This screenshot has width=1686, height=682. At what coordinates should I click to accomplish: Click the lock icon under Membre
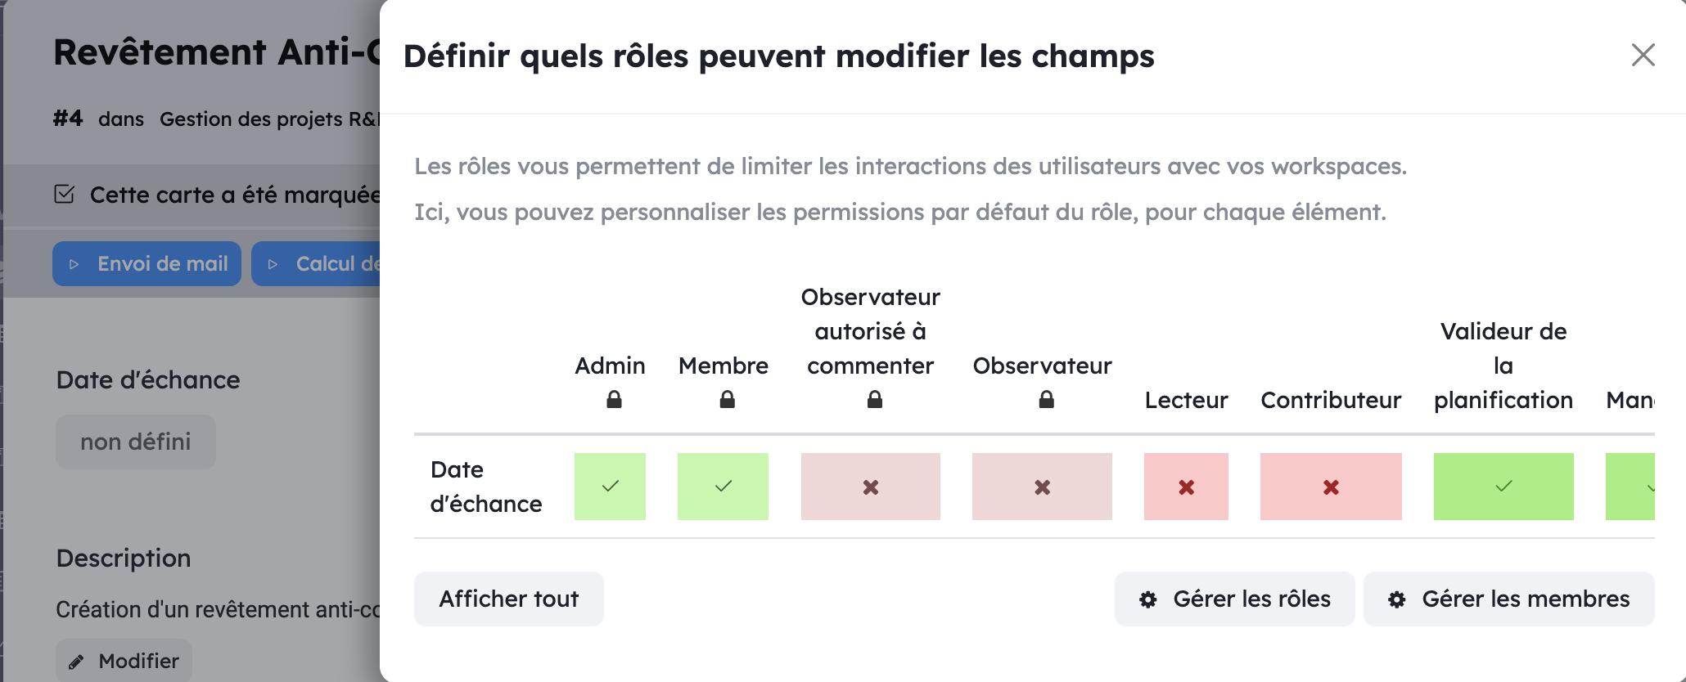click(727, 399)
